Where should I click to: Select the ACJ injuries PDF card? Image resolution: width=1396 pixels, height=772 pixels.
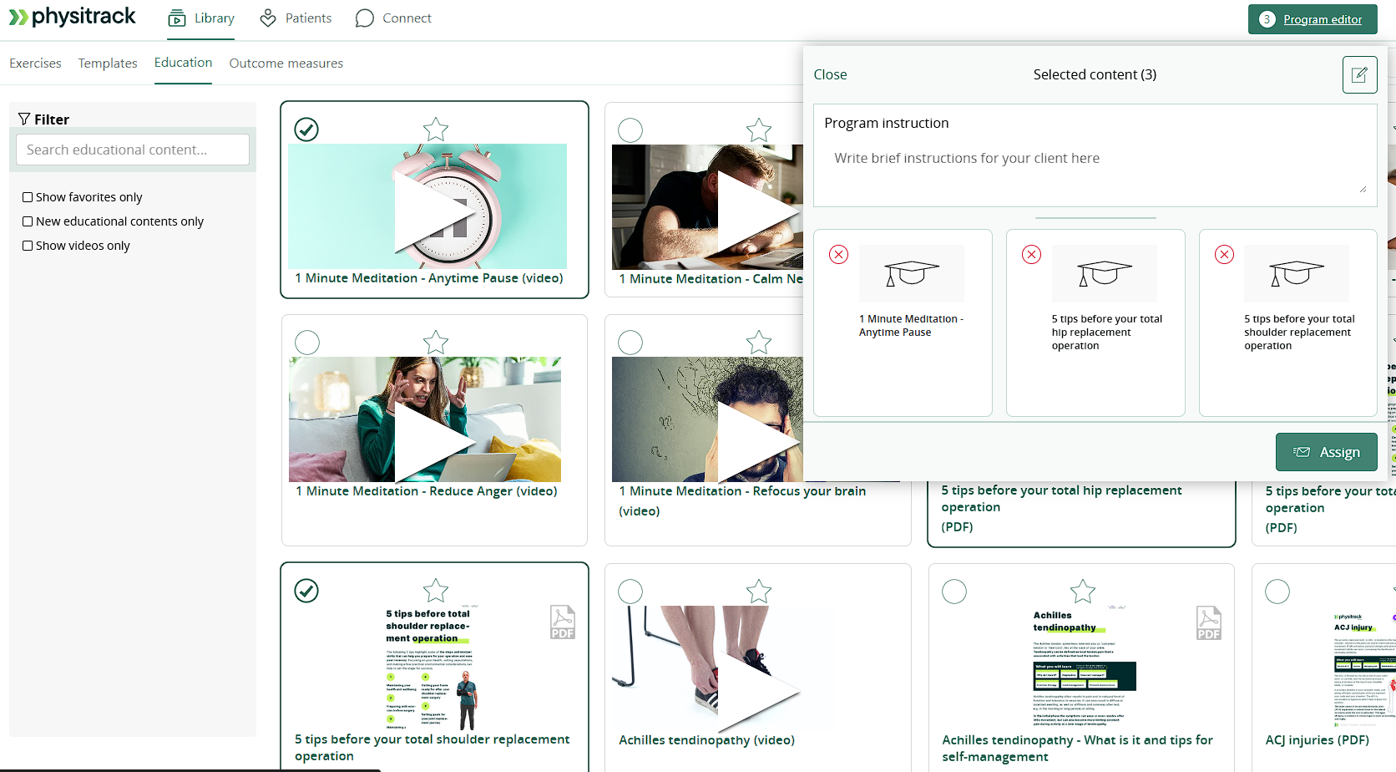click(1277, 592)
